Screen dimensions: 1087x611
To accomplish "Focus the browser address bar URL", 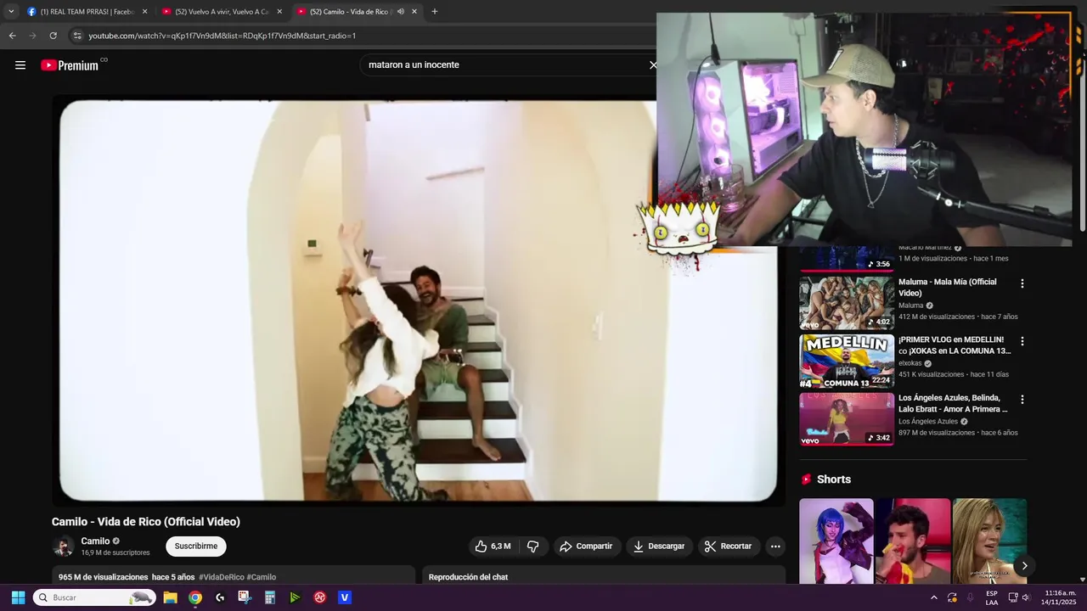I will (222, 36).
